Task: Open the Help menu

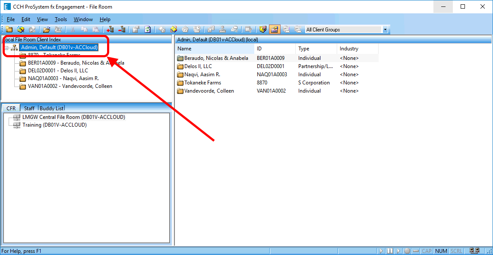Action: click(x=105, y=19)
